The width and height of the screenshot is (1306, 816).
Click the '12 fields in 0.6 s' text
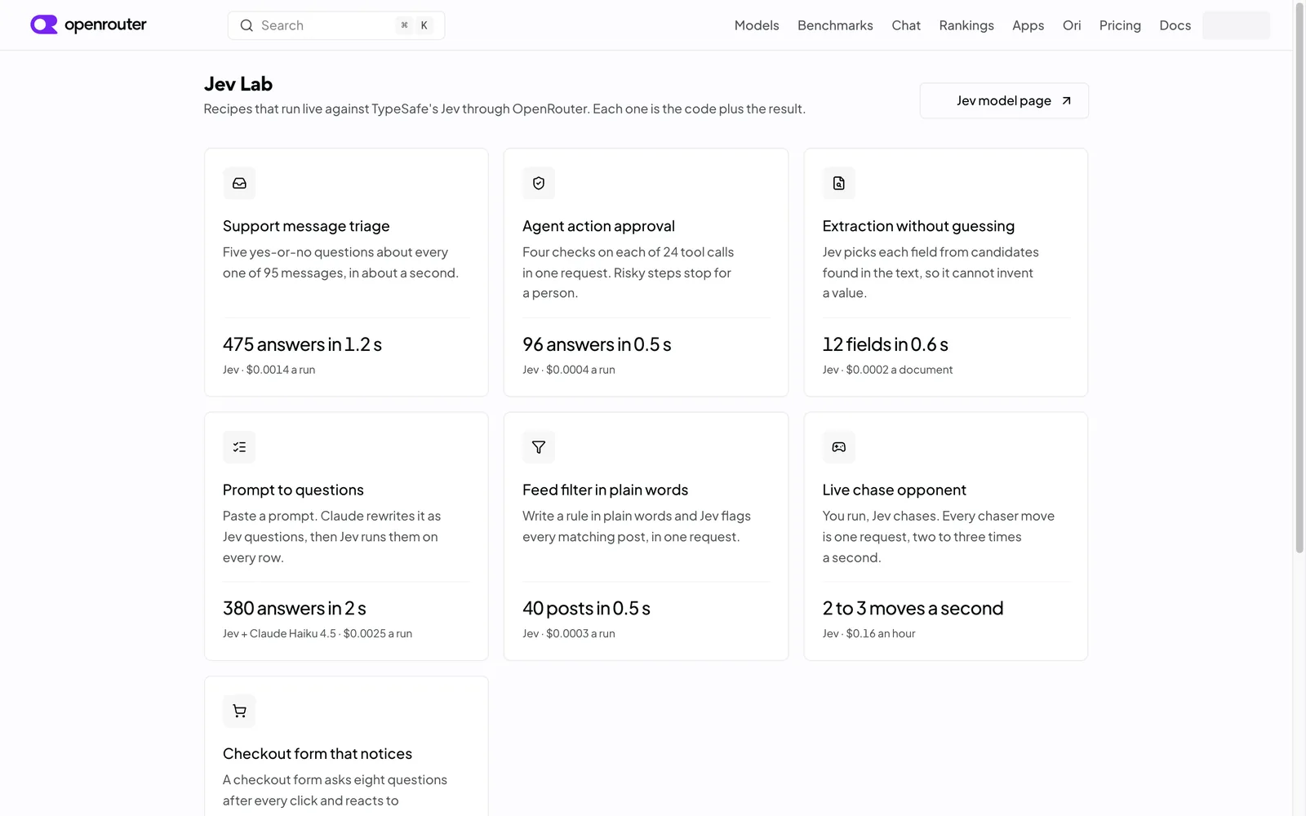885,344
